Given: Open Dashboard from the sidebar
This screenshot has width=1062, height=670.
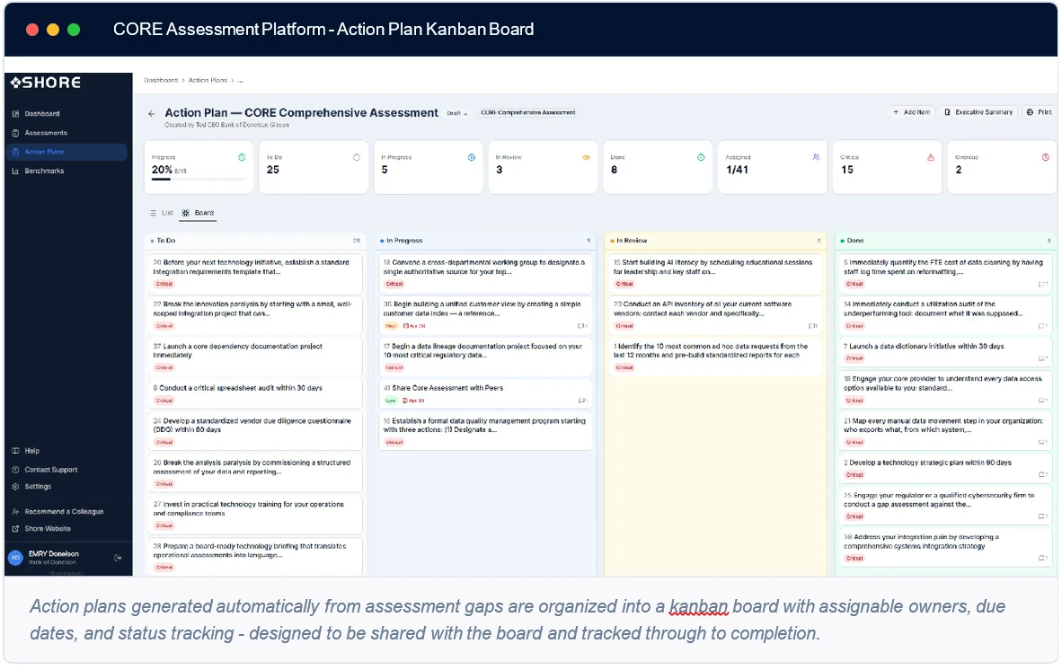Looking at the screenshot, I should (42, 114).
